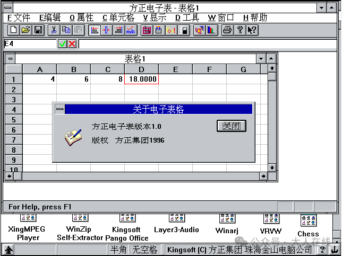This screenshot has width=342, height=256.
Task: Click the Layer3-Audio program icon
Action: (x=177, y=218)
